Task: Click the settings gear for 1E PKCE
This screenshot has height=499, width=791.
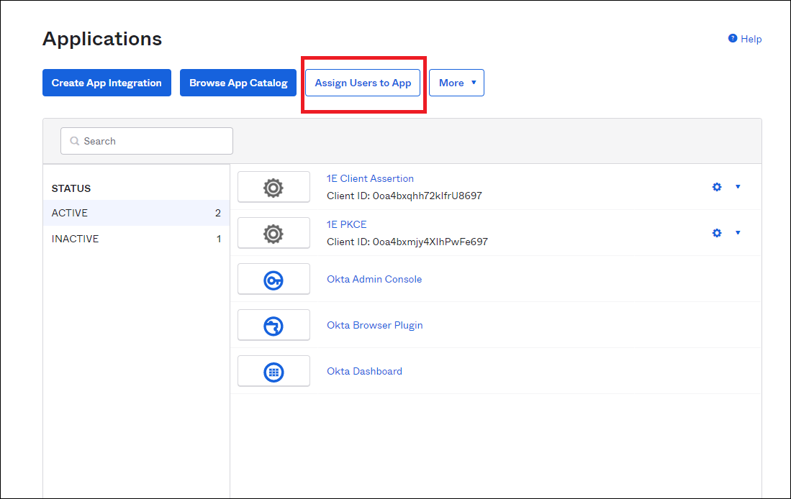Action: [716, 233]
